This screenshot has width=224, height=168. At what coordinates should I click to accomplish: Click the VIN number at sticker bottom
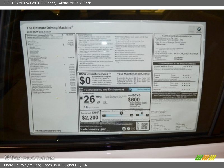tap(48, 131)
